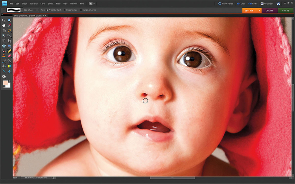Choose Proximity Match type option
295x184 pixels.
pos(54,10)
